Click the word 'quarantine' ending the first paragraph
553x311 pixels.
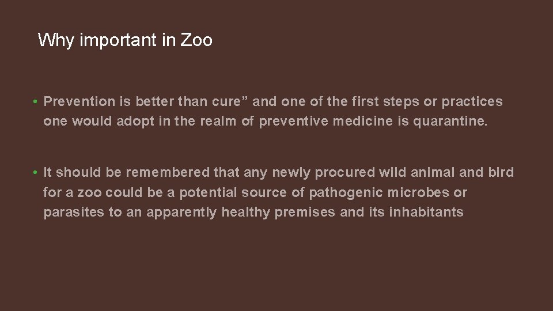(x=449, y=122)
